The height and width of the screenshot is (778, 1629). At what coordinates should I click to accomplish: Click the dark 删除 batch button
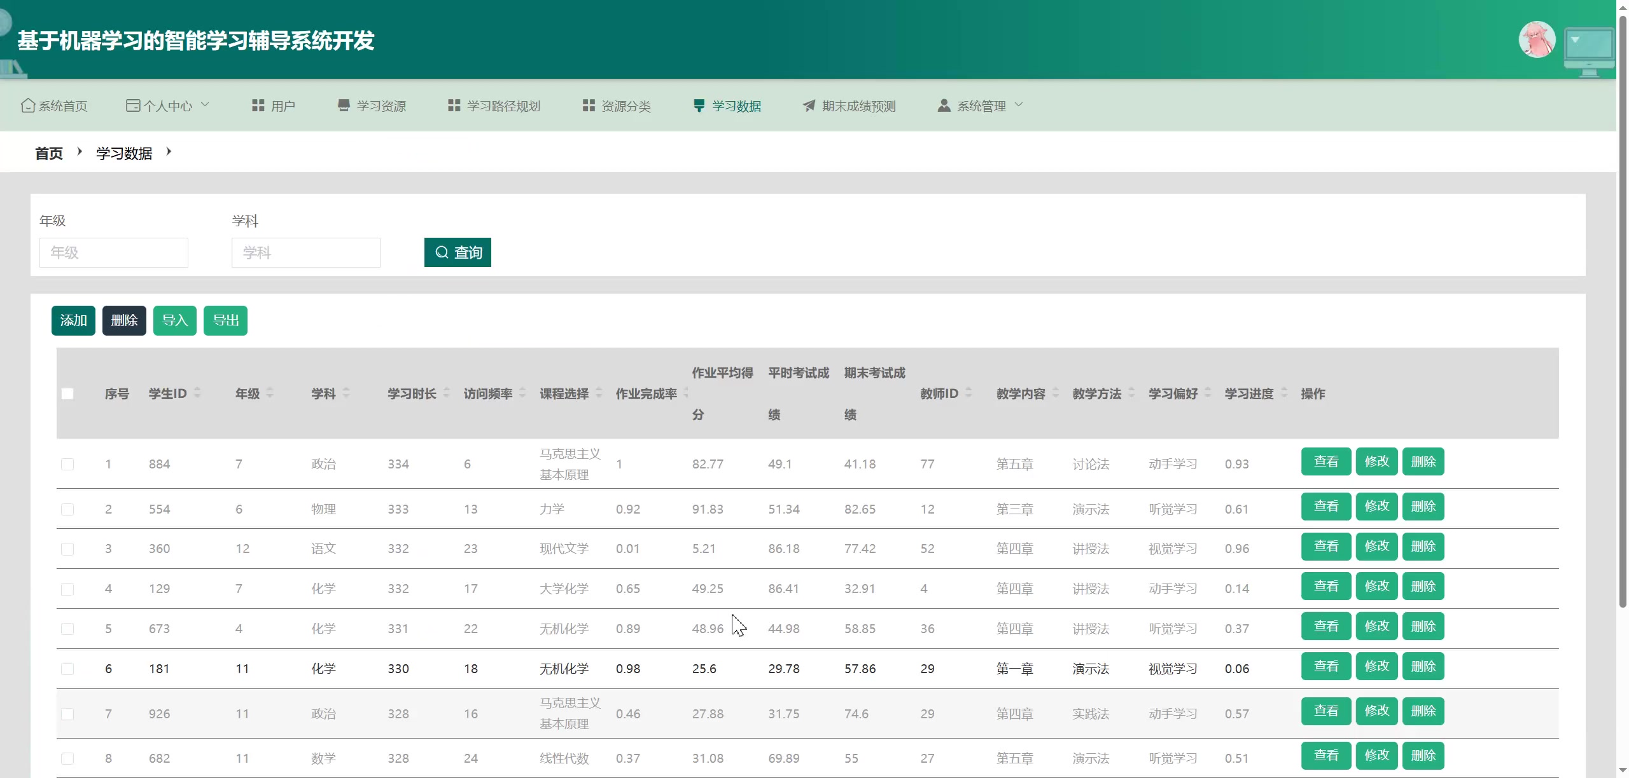click(124, 320)
